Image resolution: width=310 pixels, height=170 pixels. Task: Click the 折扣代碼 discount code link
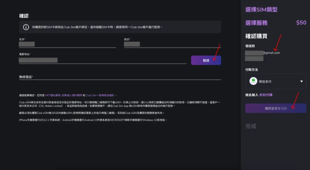[266, 95]
